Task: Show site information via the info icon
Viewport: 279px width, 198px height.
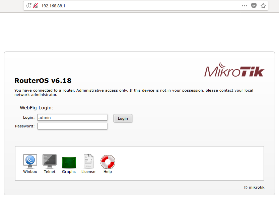Action: (x=29, y=6)
